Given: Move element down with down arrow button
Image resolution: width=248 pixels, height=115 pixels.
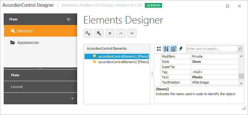Looking at the screenshot, I should [132, 33].
